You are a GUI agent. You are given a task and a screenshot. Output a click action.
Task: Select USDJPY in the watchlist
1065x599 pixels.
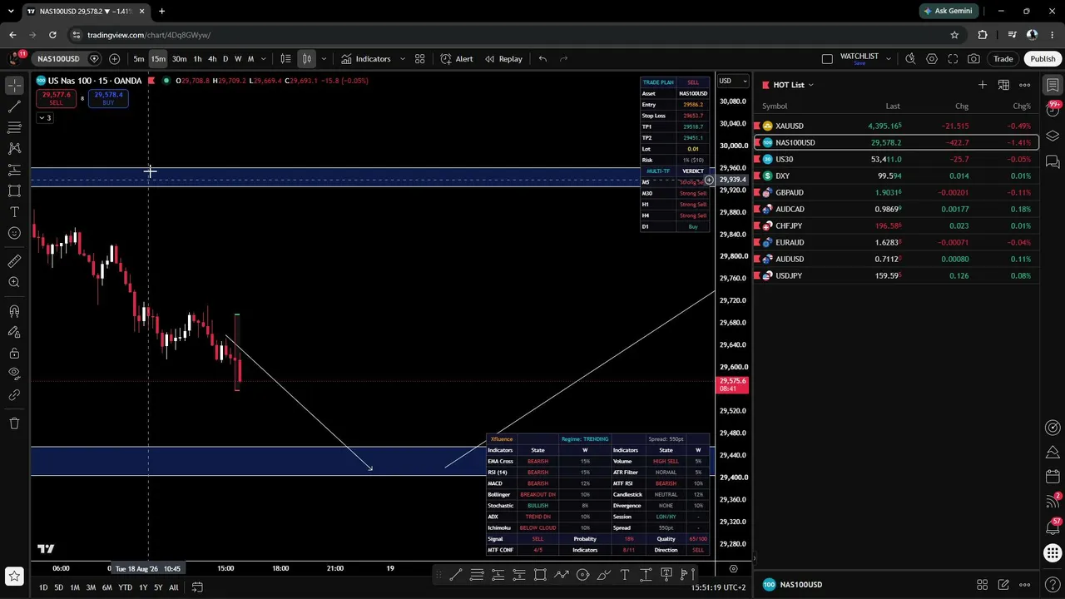[x=896, y=275]
